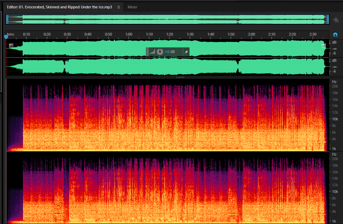Click the volume bars icon in the HUD
343x224 pixels.
tap(152, 52)
